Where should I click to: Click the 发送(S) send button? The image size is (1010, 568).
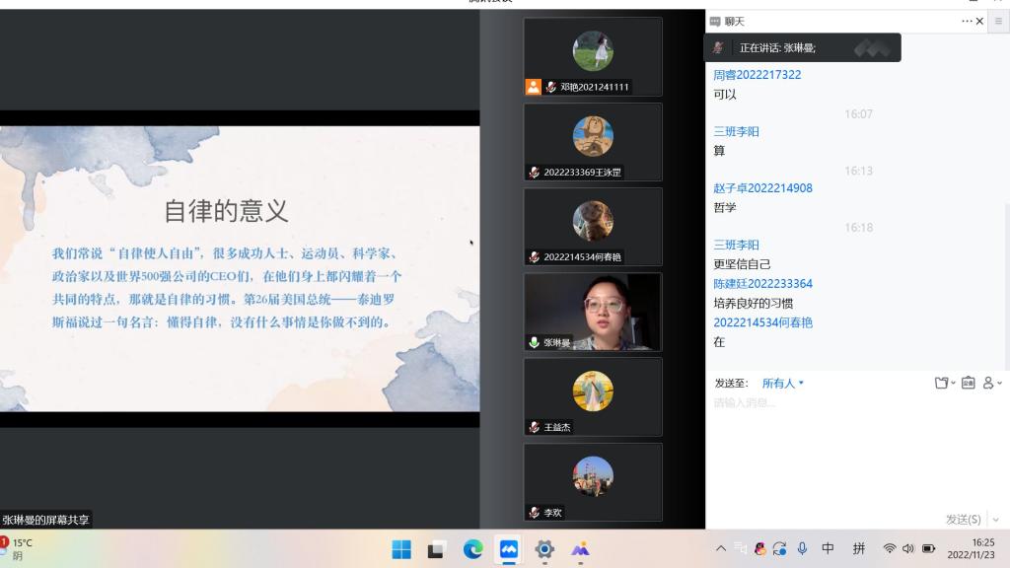963,520
